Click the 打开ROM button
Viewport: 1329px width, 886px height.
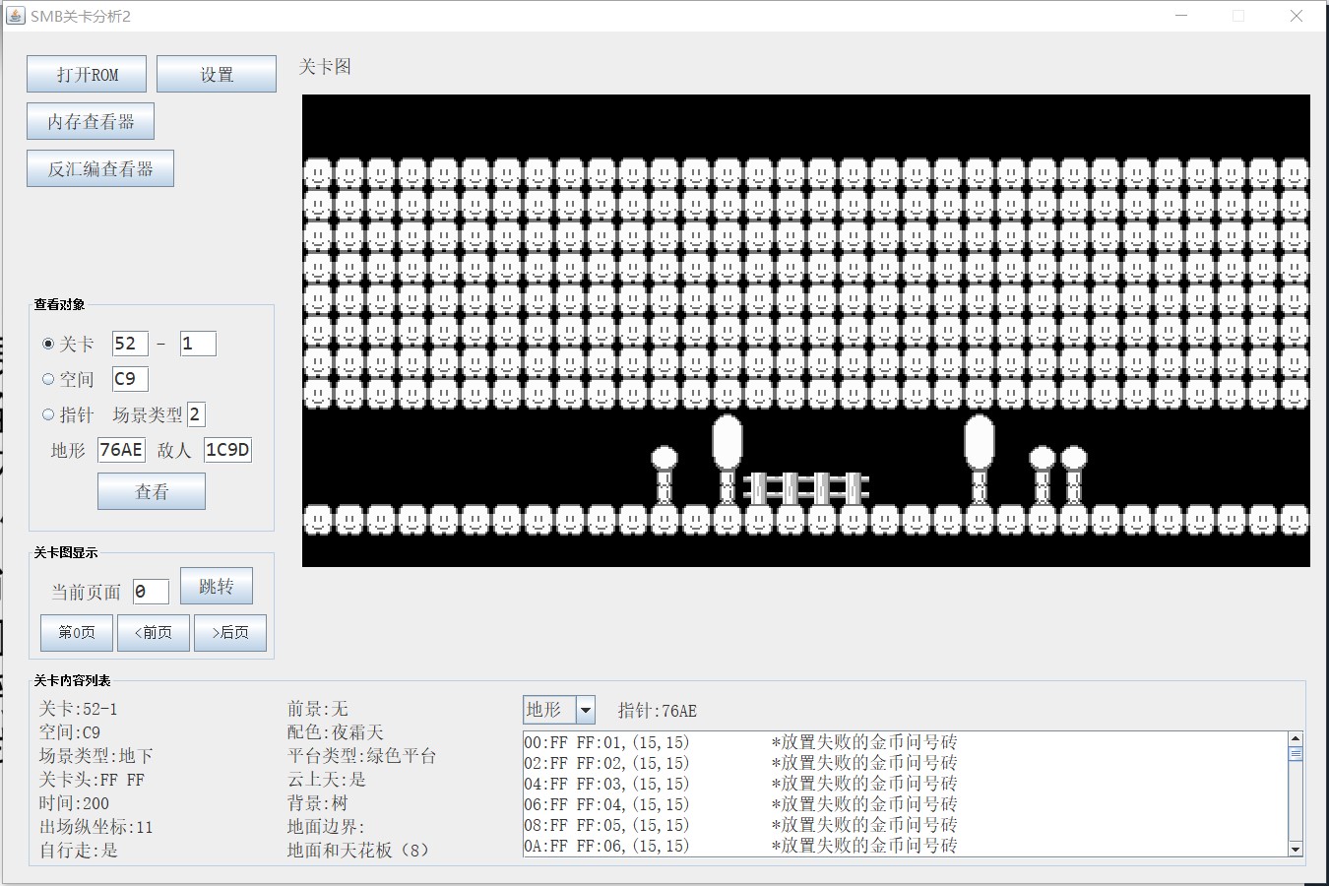(x=87, y=74)
